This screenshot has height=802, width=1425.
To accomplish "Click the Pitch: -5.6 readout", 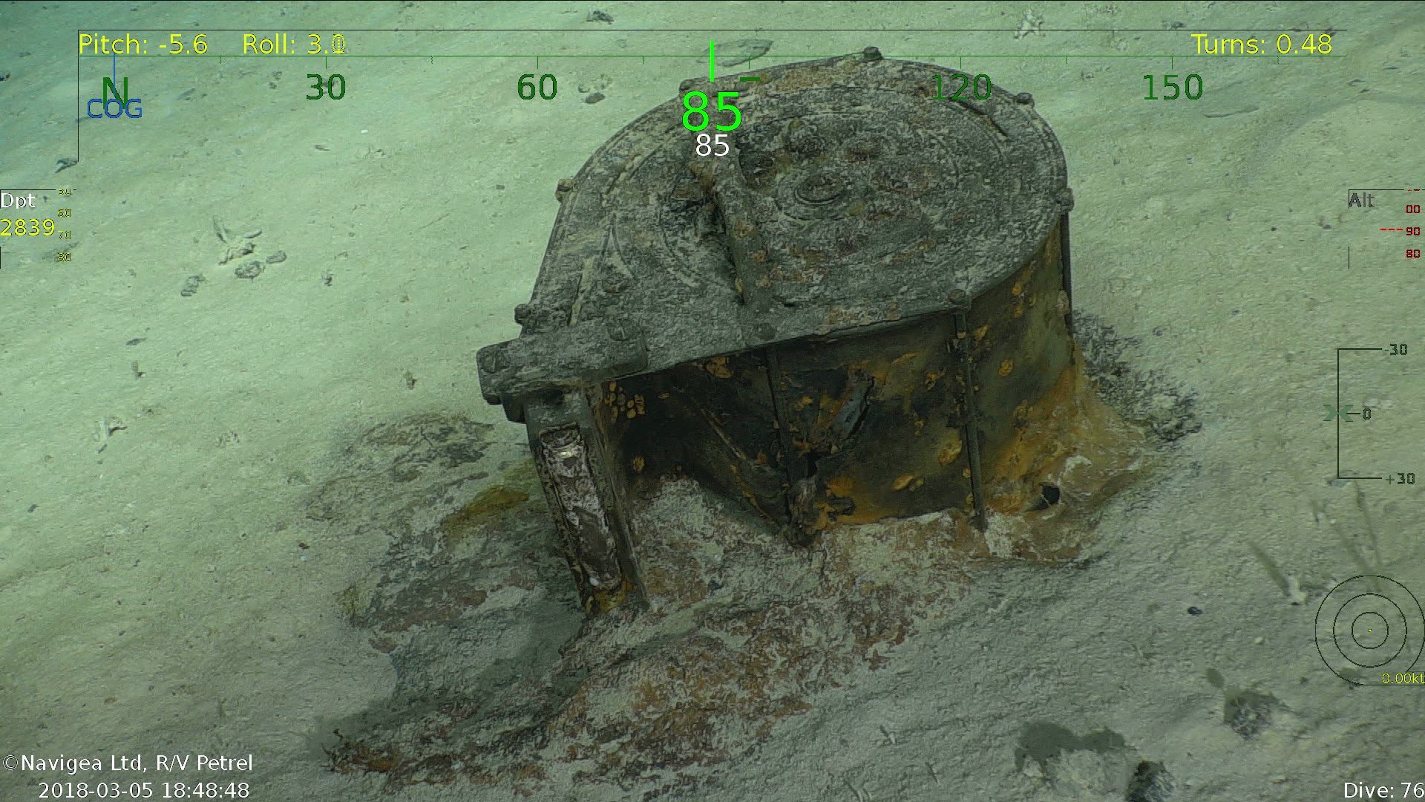I will click(143, 45).
